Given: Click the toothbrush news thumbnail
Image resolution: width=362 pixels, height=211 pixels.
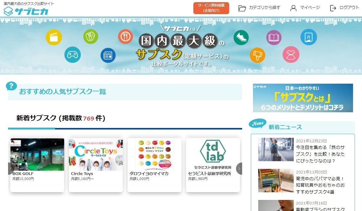Looking at the screenshot, I should pyautogui.click(x=276, y=205).
